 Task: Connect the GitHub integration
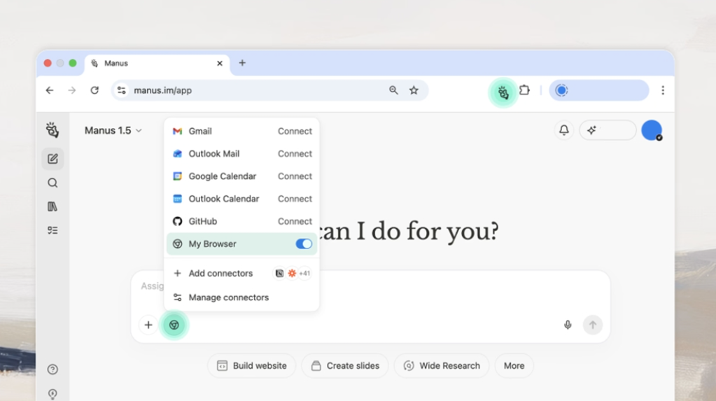[x=295, y=221]
